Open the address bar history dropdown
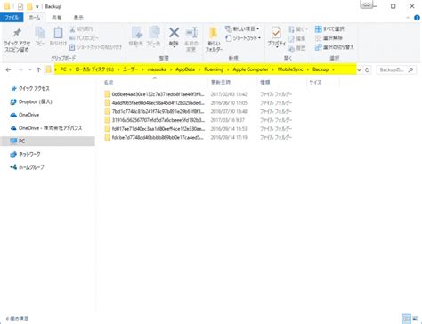The height and width of the screenshot is (324, 422). pyautogui.click(x=359, y=70)
